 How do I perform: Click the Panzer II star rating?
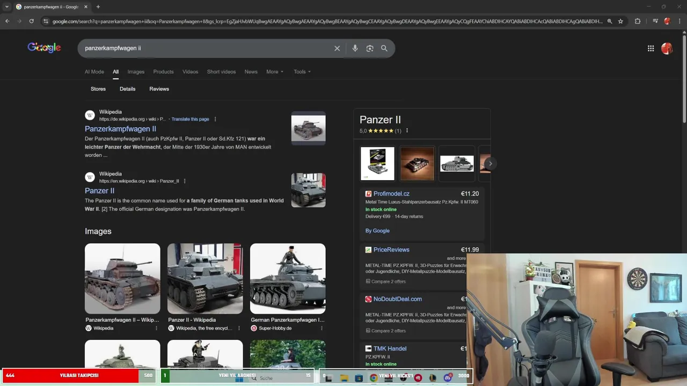(381, 131)
